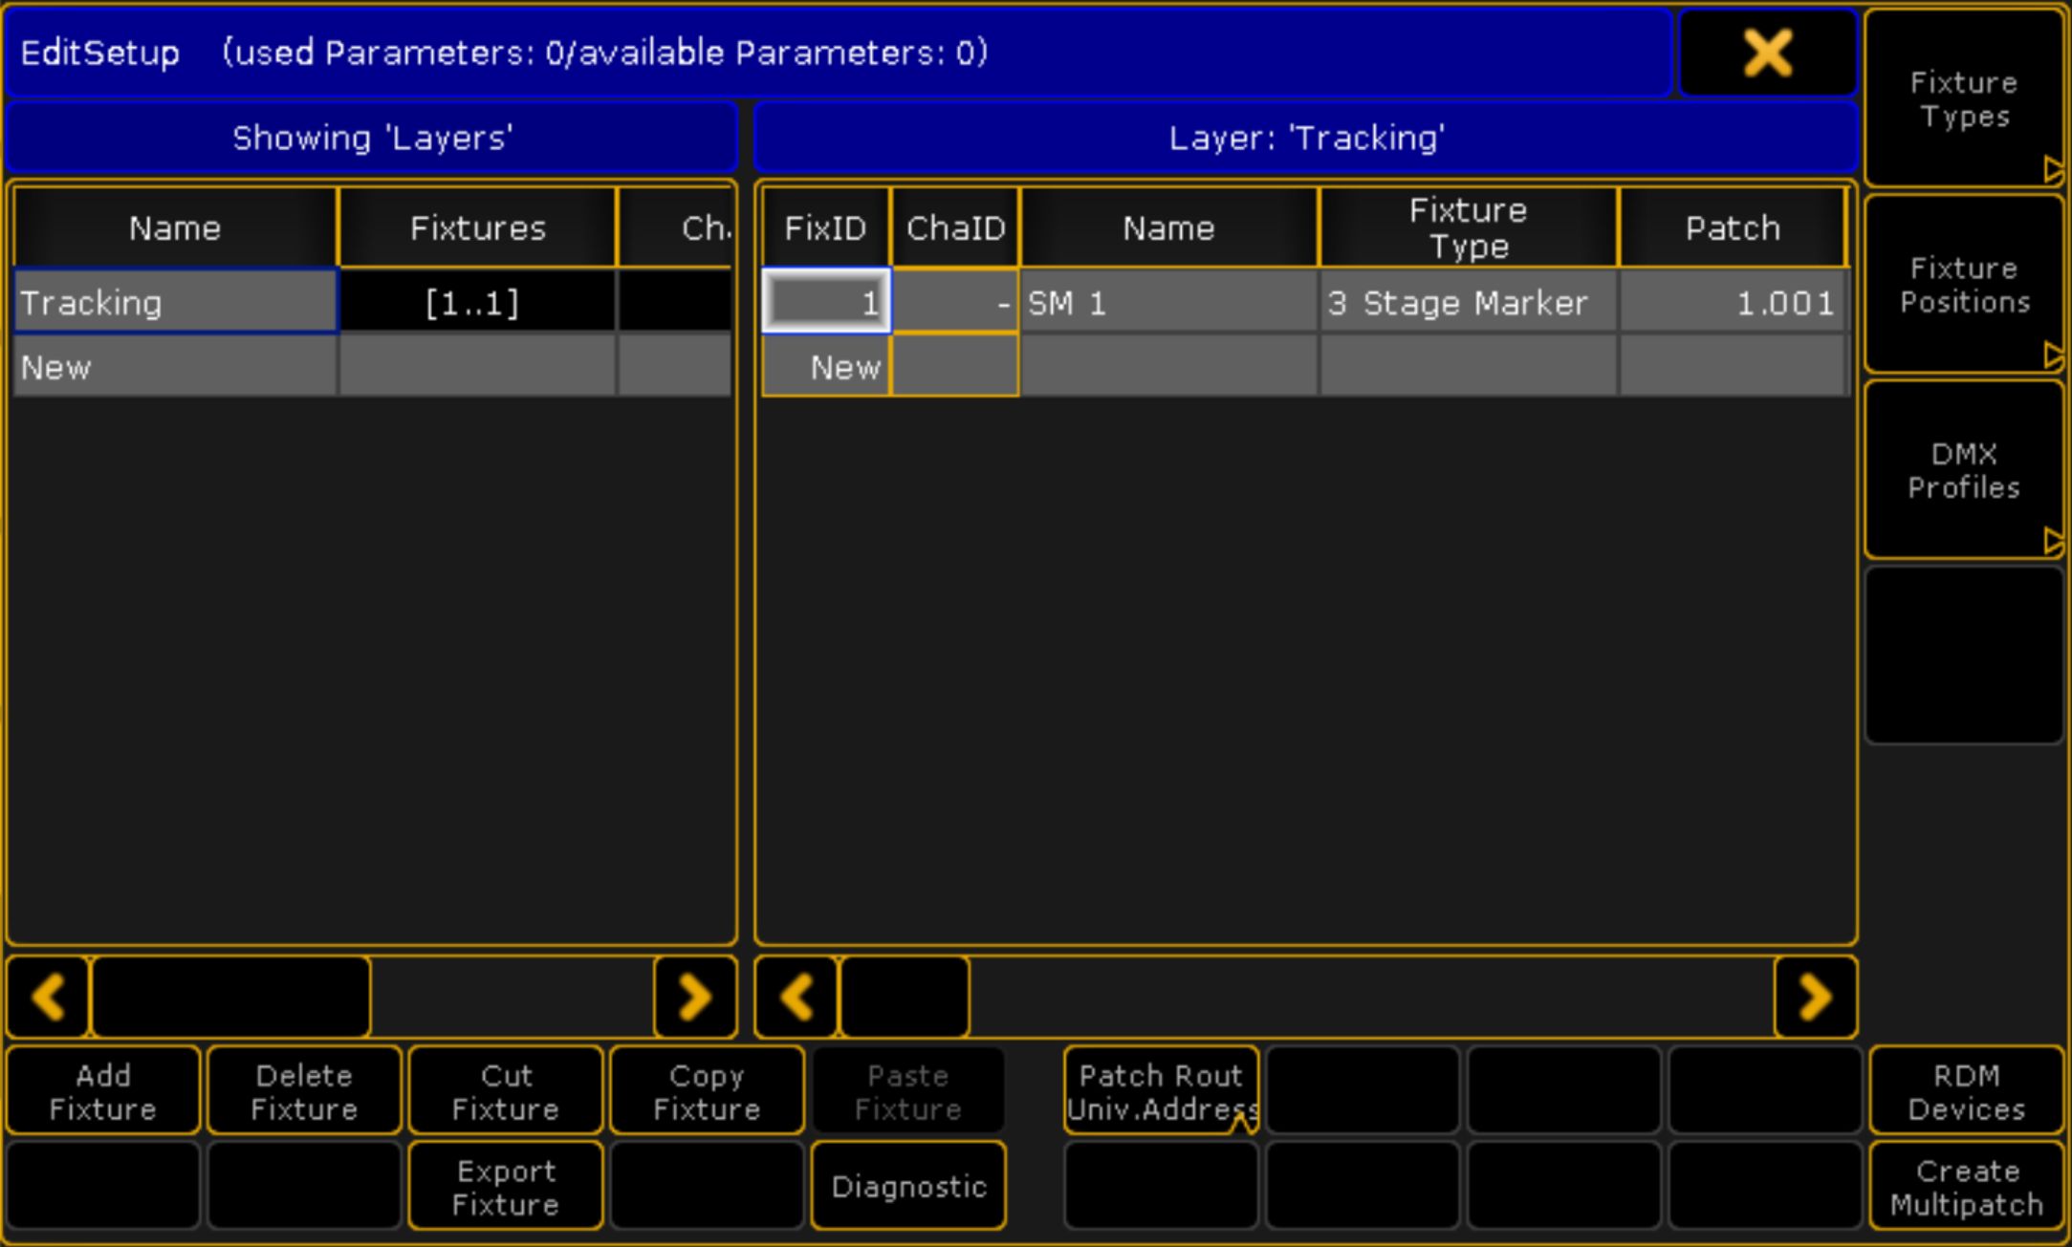Image resolution: width=2072 pixels, height=1247 pixels.
Task: Open the Diagnostic view
Action: point(908,1186)
